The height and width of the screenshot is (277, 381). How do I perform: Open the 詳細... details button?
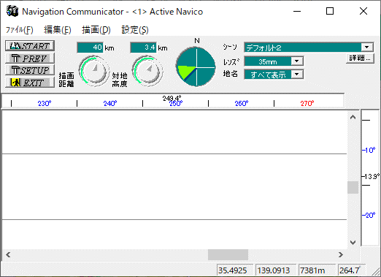[360, 58]
